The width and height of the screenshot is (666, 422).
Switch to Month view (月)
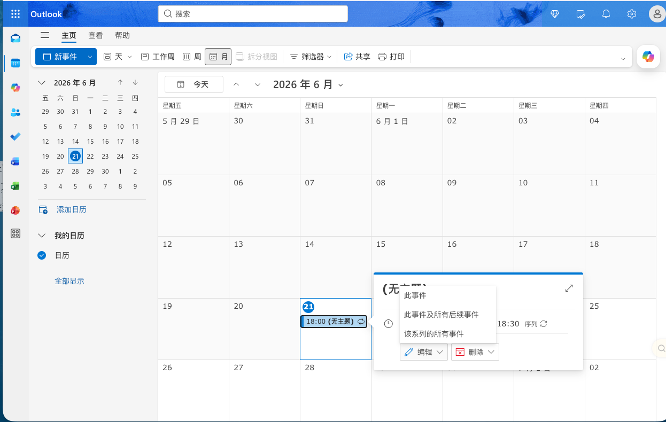point(218,57)
